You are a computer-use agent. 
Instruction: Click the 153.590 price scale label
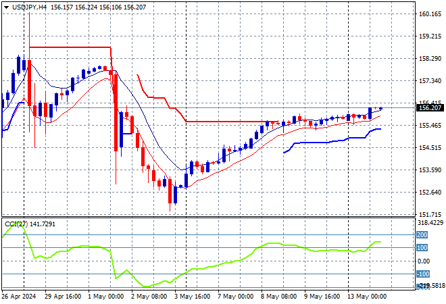430,170
